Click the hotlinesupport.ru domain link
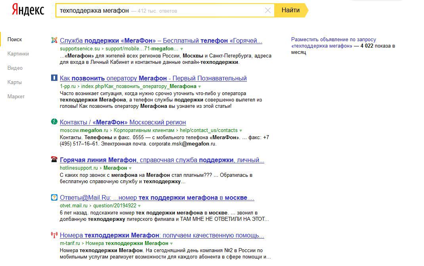The width and height of the screenshot is (424, 266). 79,168
